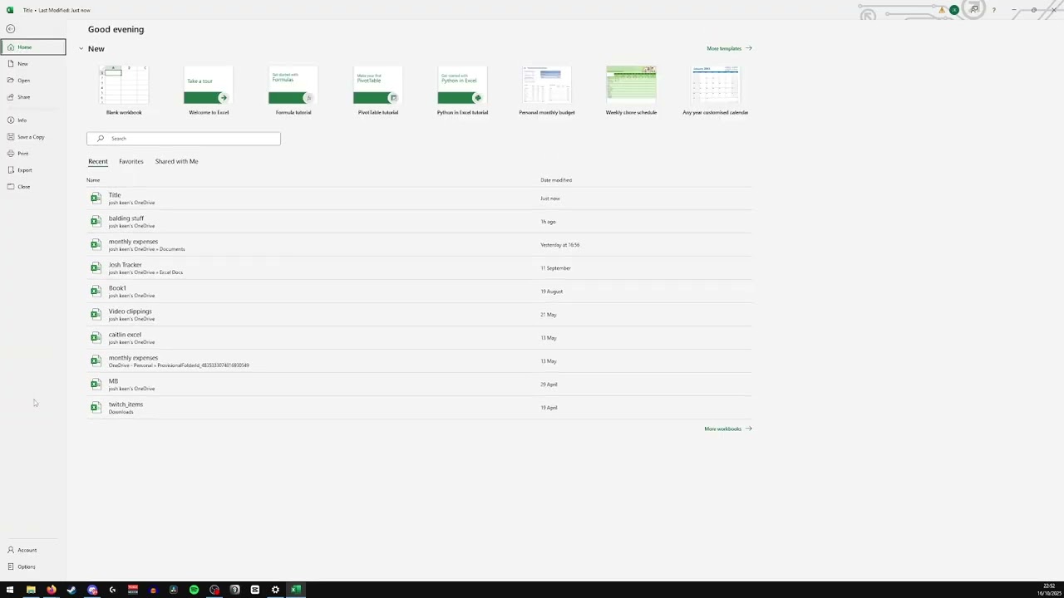Select Excel icon in taskbar
This screenshot has height=598, width=1064.
[295, 590]
